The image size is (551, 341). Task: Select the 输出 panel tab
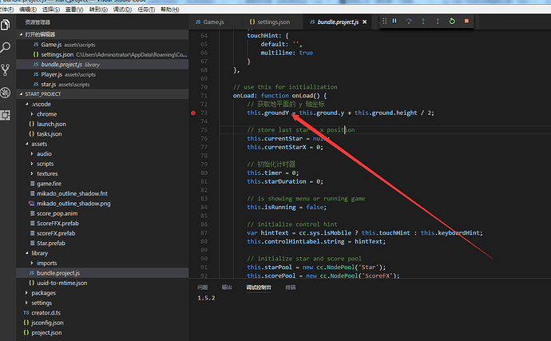click(227, 287)
